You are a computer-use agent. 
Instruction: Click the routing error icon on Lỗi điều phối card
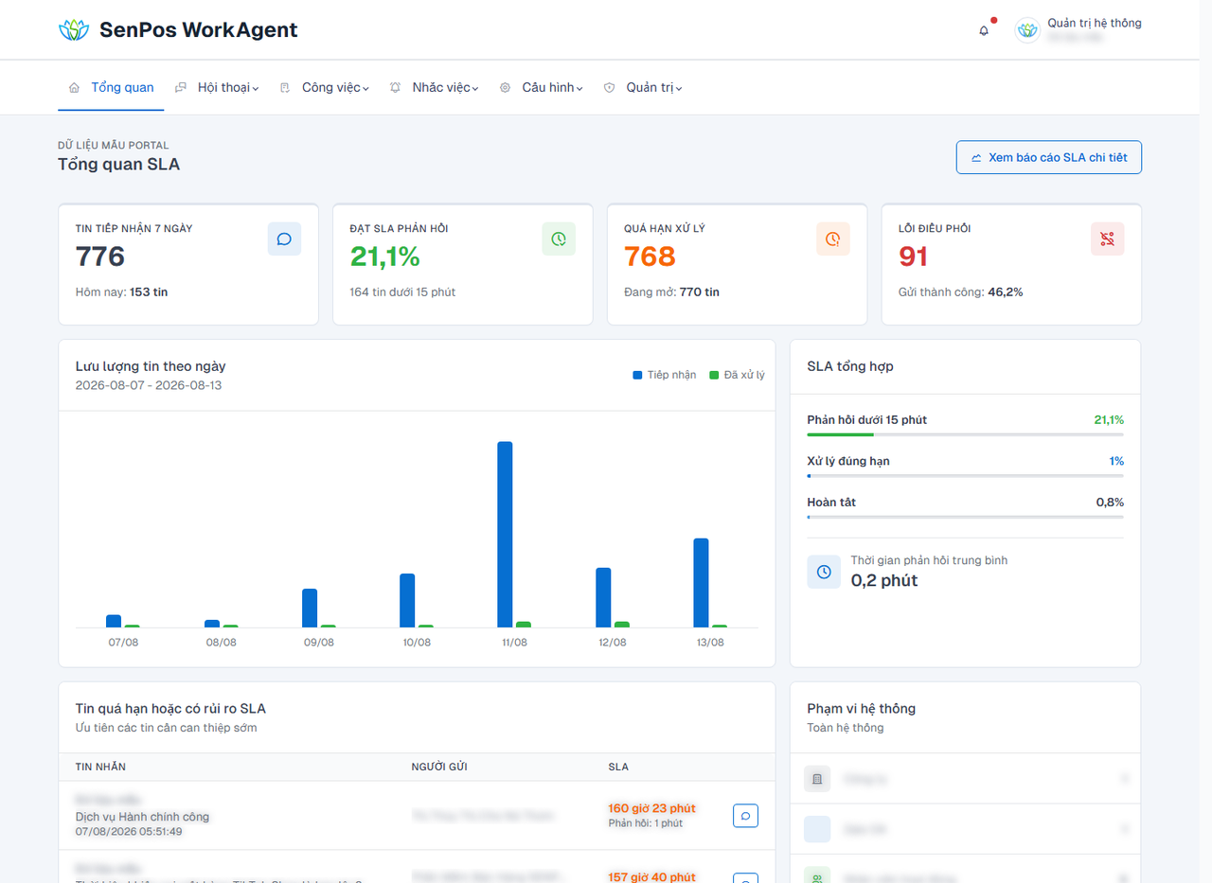[1108, 238]
